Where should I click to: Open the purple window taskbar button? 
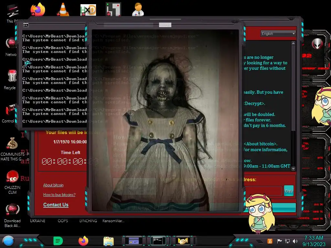134,241
